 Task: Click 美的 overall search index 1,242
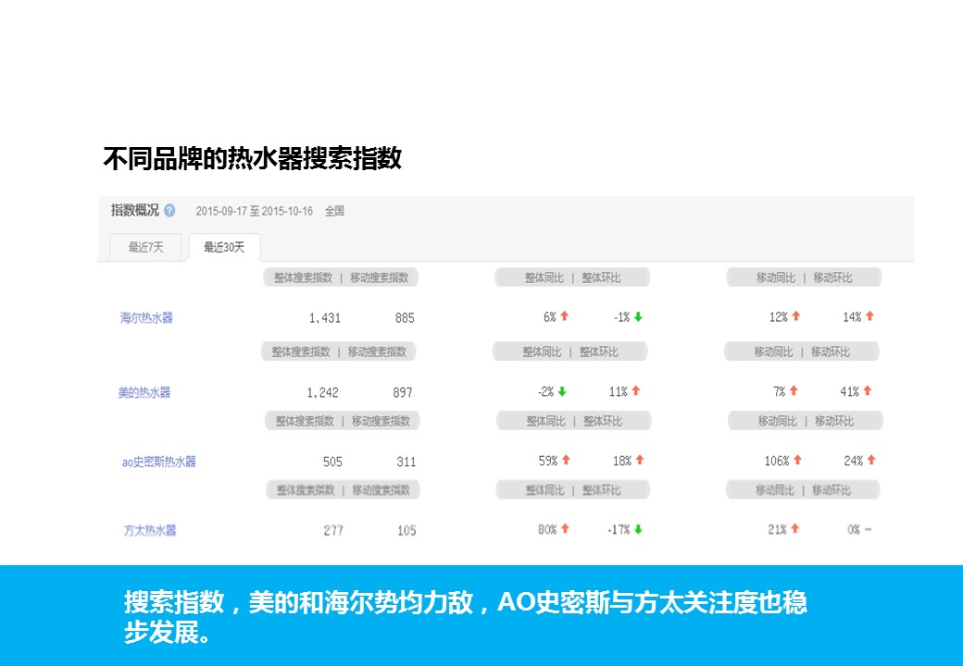[322, 392]
